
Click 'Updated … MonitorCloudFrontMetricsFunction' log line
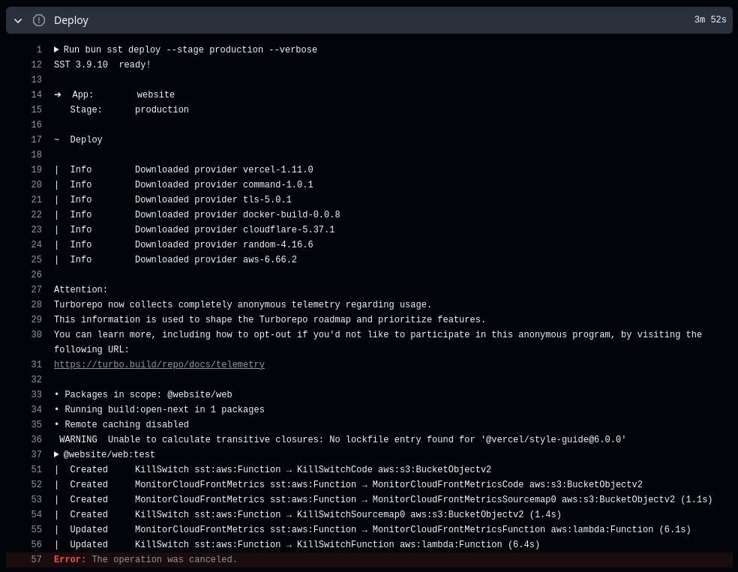coord(372,530)
